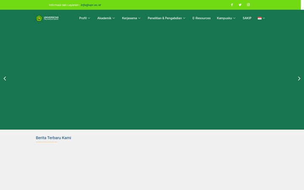
Task: Open the Penelitian & Pengabdian menu
Action: point(165,18)
